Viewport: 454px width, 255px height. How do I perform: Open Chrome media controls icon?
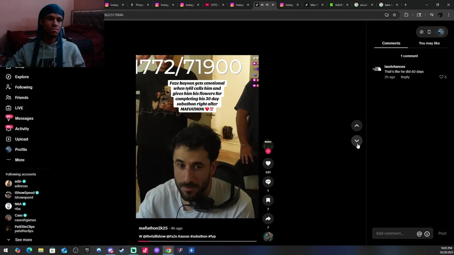432,15
